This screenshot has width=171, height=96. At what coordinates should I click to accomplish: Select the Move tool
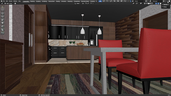(x=2, y=14)
